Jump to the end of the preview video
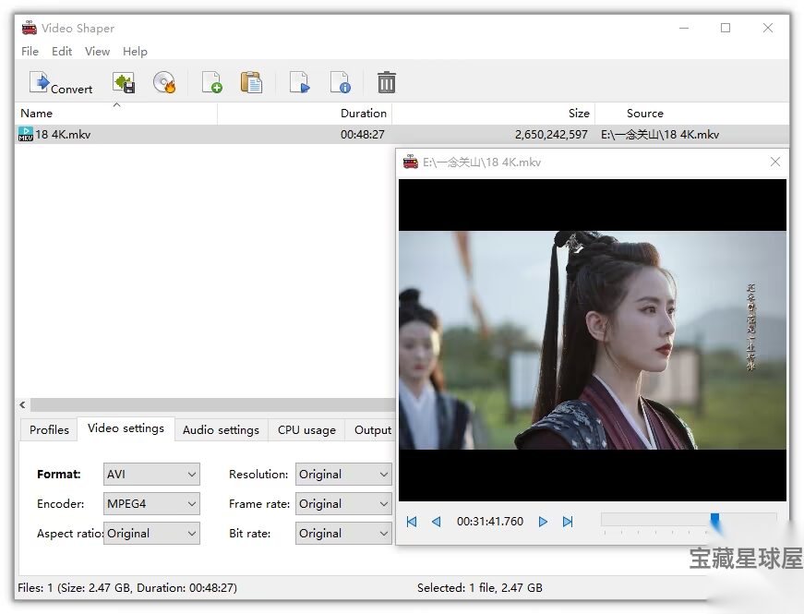Image resolution: width=804 pixels, height=614 pixels. point(568,522)
